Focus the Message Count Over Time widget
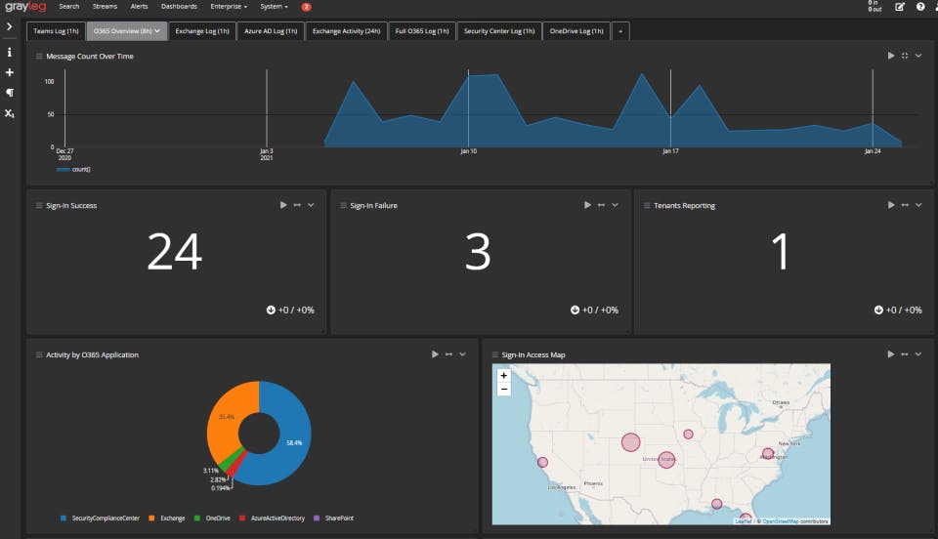 click(905, 56)
